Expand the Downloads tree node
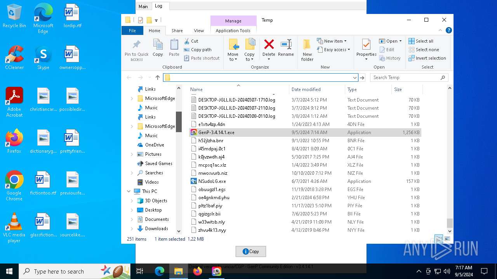The width and height of the screenshot is (497, 279). click(132, 229)
